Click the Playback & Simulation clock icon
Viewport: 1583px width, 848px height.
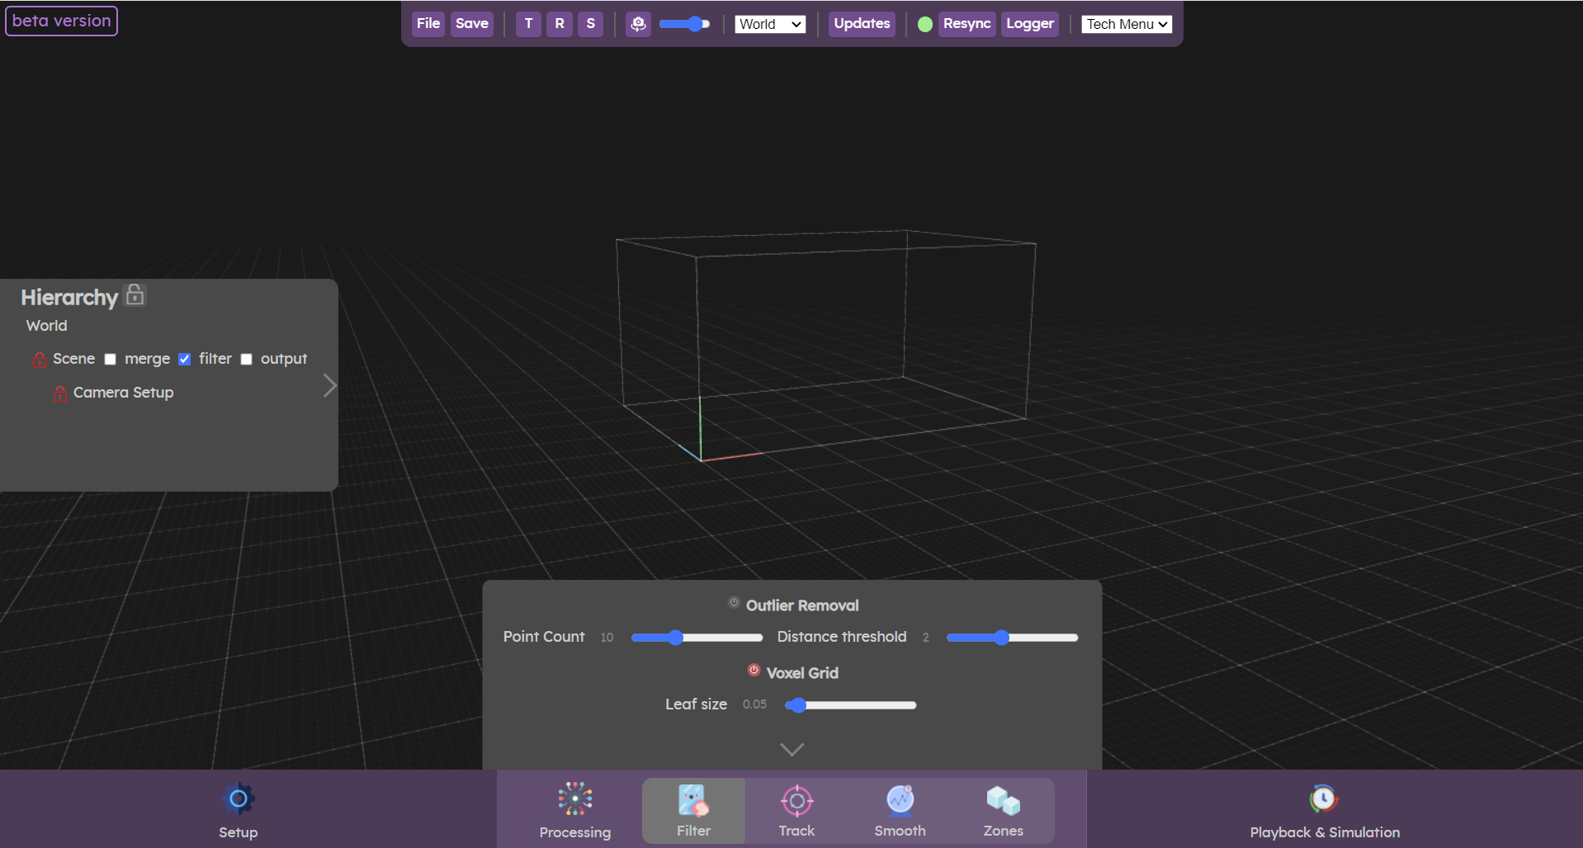pos(1323,799)
